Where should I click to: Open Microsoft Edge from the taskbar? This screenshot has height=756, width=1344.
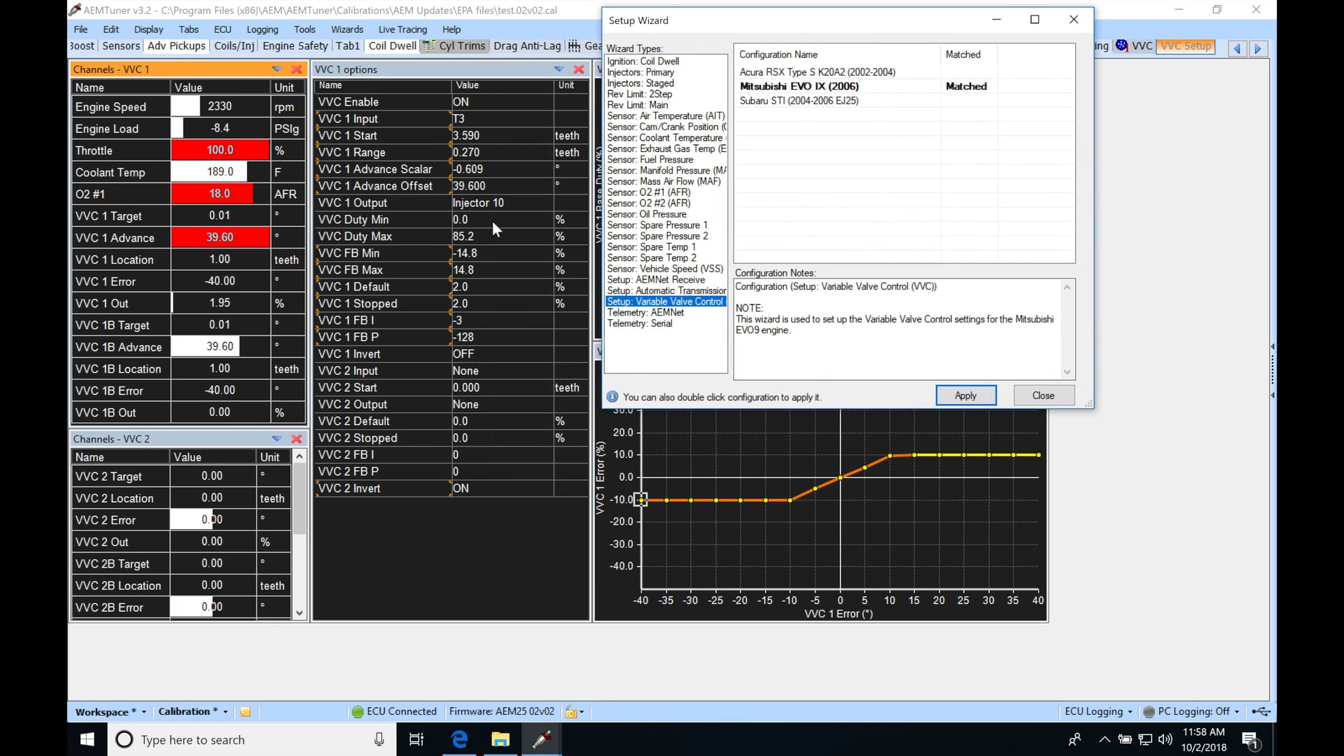(459, 739)
